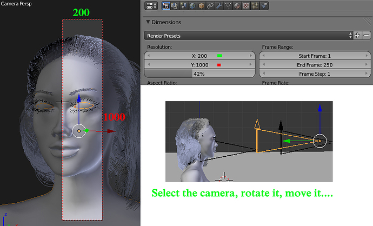Open the Particles properties tab

coord(255,6)
